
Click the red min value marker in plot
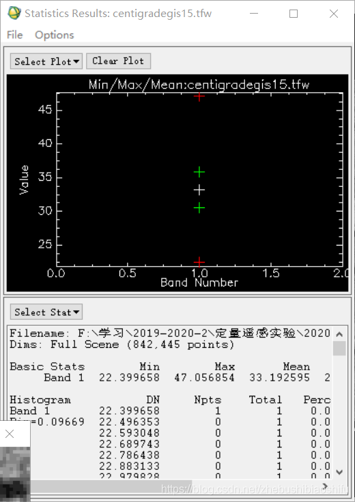(199, 262)
